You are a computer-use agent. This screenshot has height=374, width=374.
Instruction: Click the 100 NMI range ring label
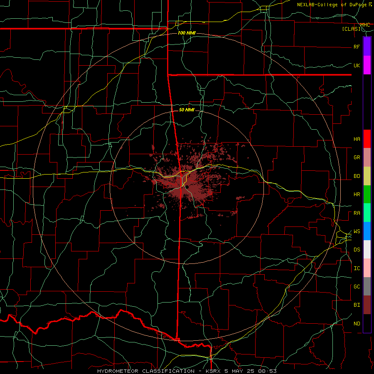[x=187, y=33]
